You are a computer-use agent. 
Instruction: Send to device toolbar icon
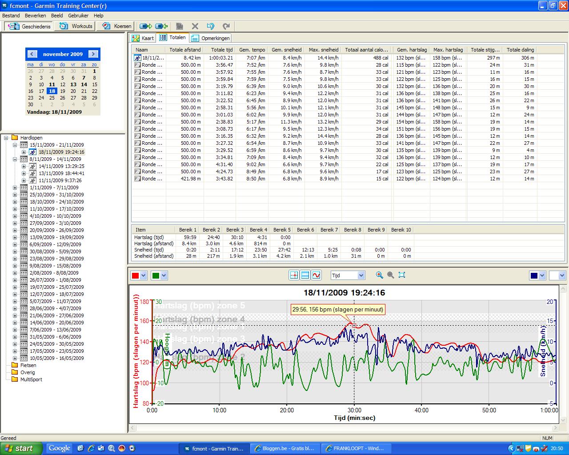[x=146, y=26]
